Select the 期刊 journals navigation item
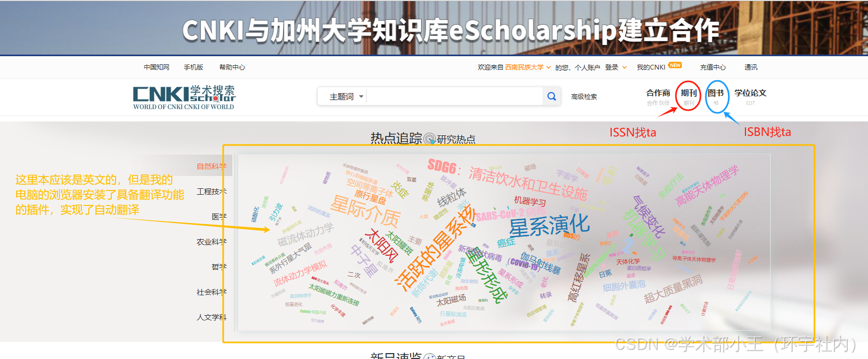Image resolution: width=868 pixels, height=359 pixels. click(x=689, y=96)
